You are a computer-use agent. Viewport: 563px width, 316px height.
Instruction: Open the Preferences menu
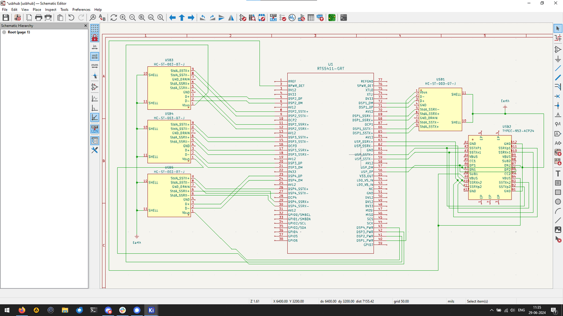coord(81,9)
